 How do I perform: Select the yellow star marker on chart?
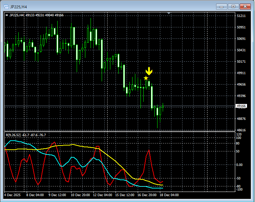point(146,78)
